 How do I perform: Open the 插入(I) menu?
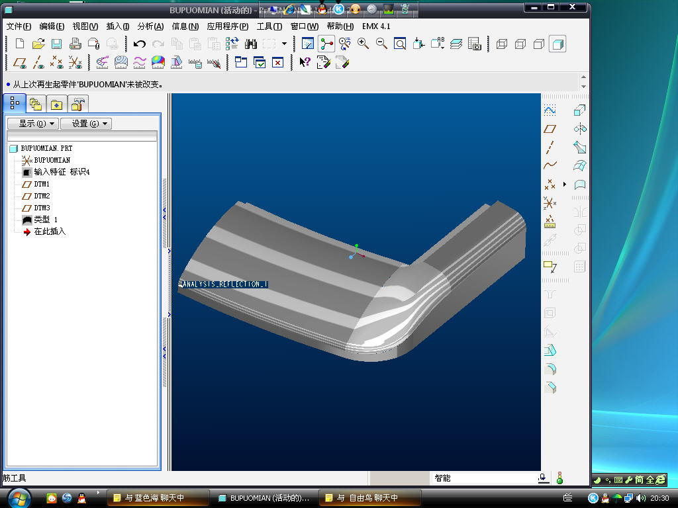[118, 26]
